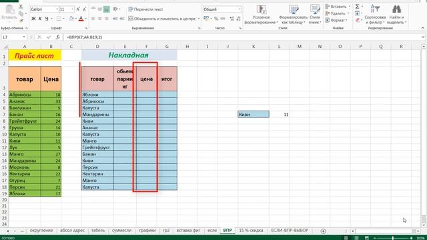Click the 'Удалить' delete cells button
This screenshot has height=240, width=427.
pos(337,13)
